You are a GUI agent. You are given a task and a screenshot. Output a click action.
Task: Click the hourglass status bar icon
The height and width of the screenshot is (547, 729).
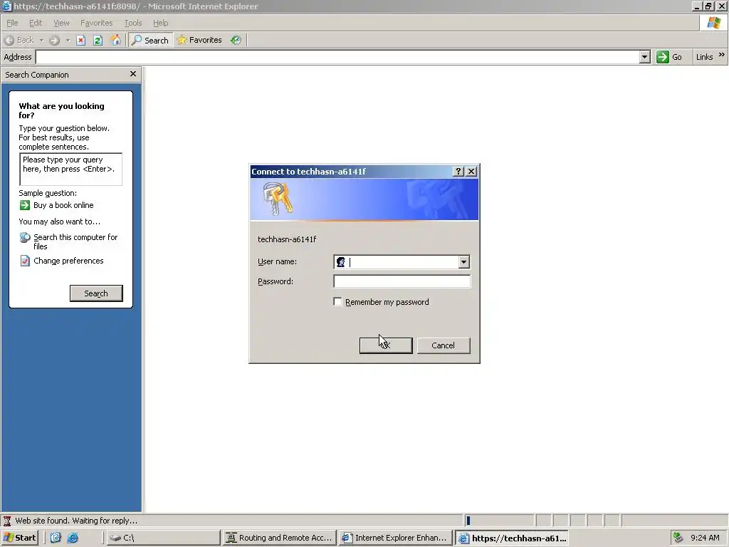pos(7,521)
